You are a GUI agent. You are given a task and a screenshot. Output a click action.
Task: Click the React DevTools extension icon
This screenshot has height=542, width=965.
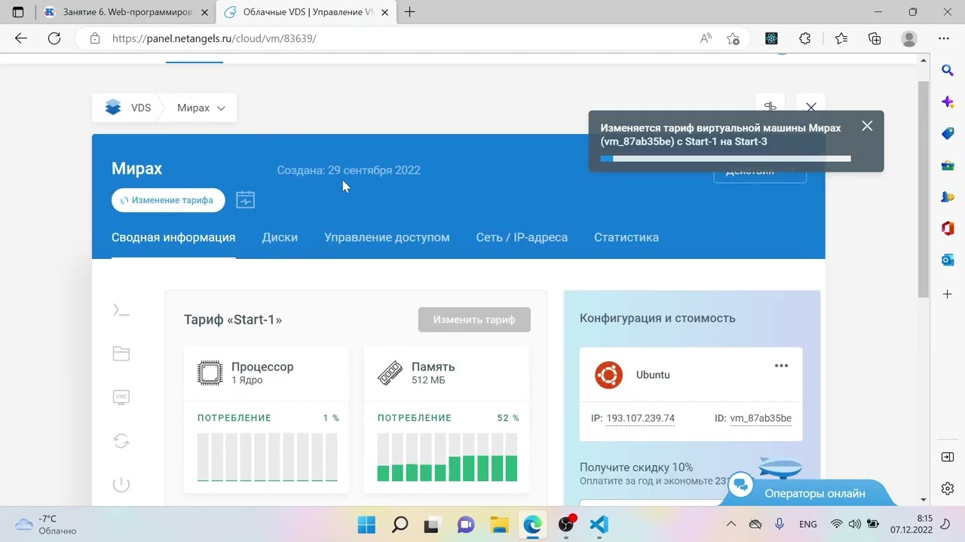(771, 38)
